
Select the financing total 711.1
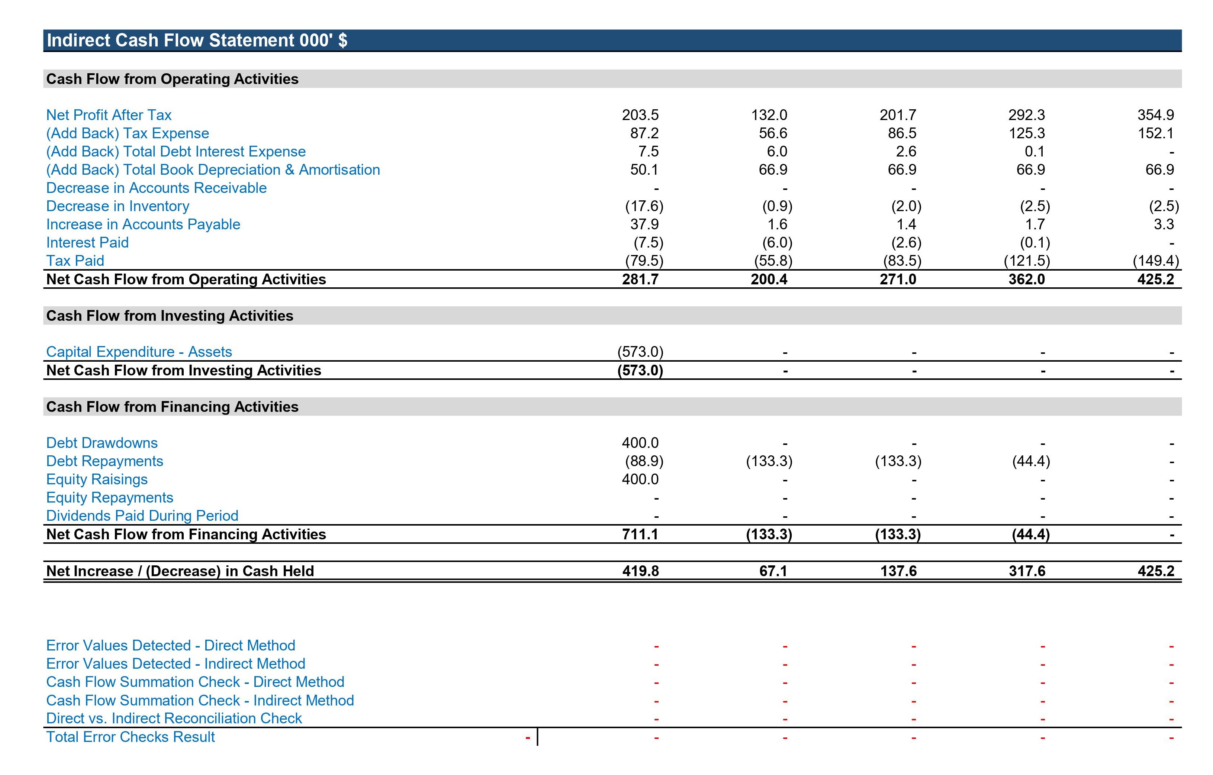point(640,534)
